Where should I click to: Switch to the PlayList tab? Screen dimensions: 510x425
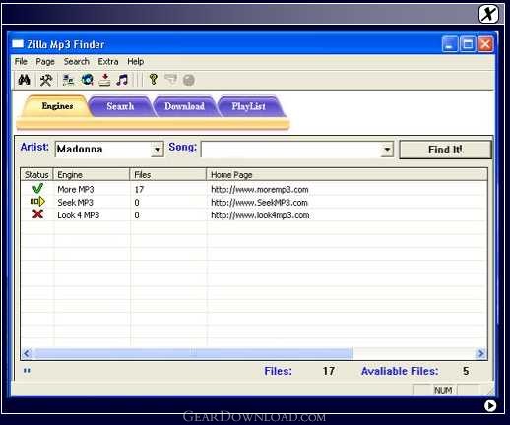[x=248, y=106]
